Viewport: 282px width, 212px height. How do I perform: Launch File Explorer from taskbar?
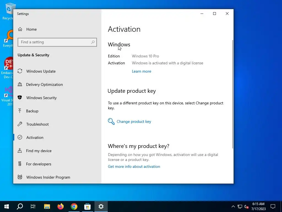47,206
